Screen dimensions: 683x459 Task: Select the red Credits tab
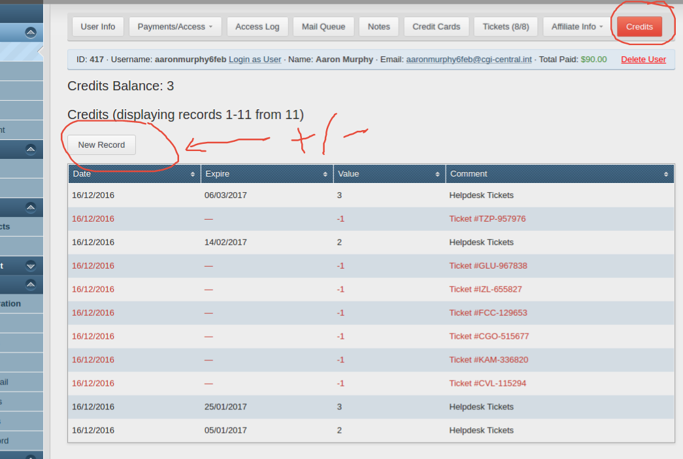(x=639, y=26)
